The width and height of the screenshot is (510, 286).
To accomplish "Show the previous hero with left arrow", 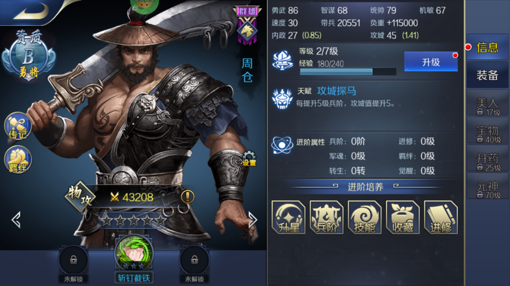I will [x=16, y=220].
